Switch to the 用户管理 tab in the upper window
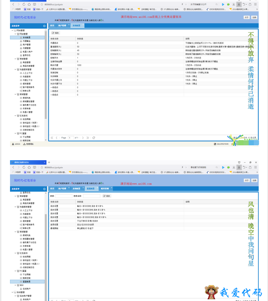 click(x=62, y=26)
